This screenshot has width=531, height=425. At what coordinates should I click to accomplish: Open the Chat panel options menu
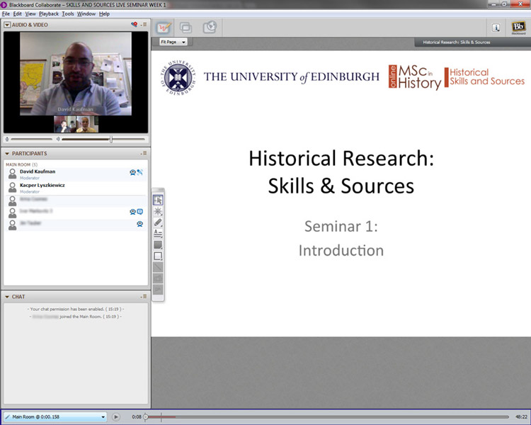point(144,296)
